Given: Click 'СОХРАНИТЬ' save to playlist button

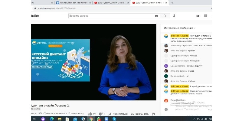Looking at the screenshot, I should click(x=140, y=114).
